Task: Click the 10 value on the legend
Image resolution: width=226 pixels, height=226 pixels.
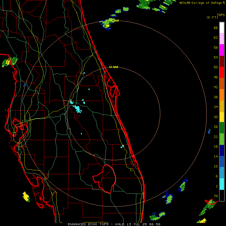Action: pyautogui.click(x=216, y=166)
